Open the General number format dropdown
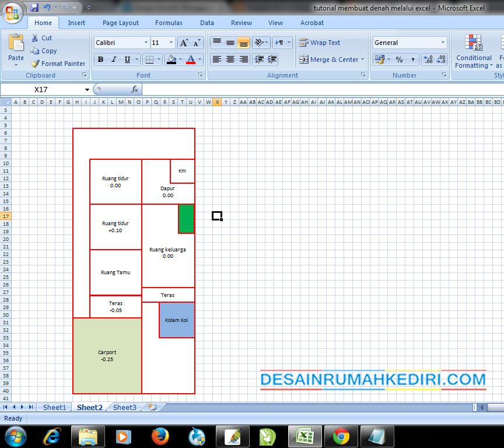This screenshot has height=448, width=504. (442, 42)
